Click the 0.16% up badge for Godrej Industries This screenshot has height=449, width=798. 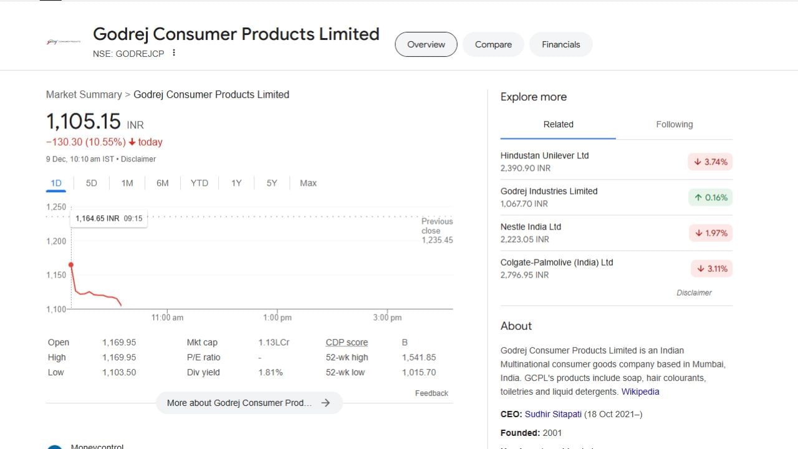[x=710, y=198]
